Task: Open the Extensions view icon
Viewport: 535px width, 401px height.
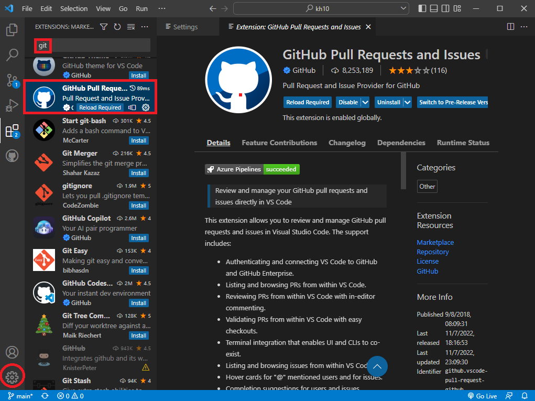Action: pos(13,131)
